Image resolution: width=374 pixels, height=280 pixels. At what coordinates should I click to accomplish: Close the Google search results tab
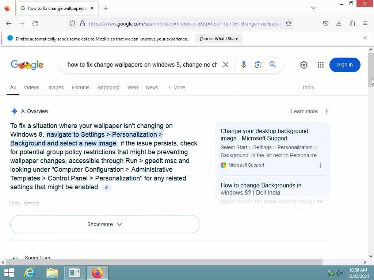92,8
